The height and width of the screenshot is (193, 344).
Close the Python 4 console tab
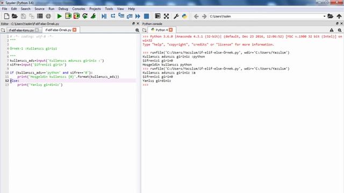pos(171,30)
